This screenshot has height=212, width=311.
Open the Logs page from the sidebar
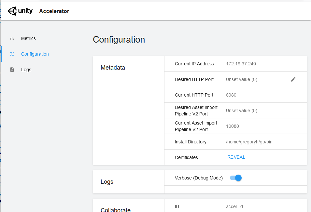26,69
